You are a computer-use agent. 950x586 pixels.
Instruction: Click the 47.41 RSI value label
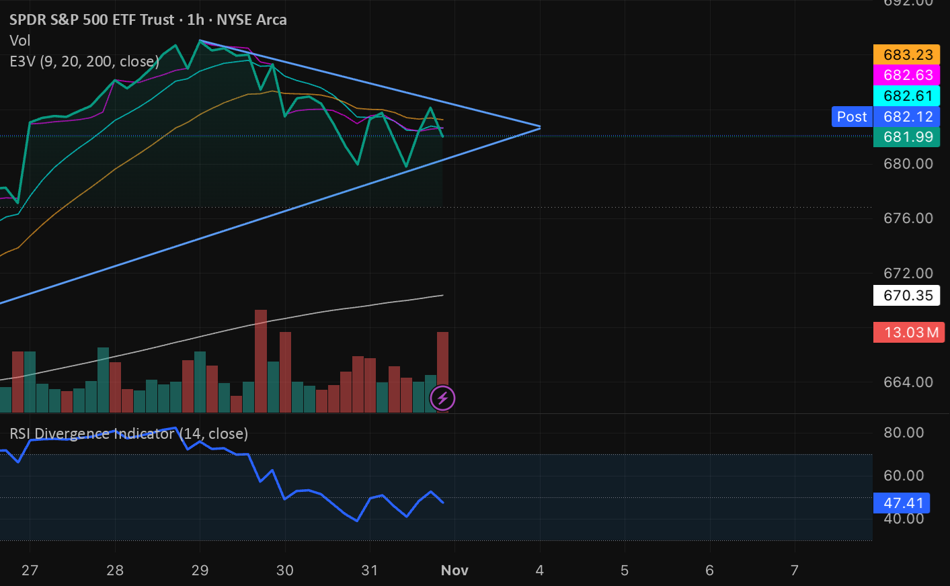pos(902,503)
